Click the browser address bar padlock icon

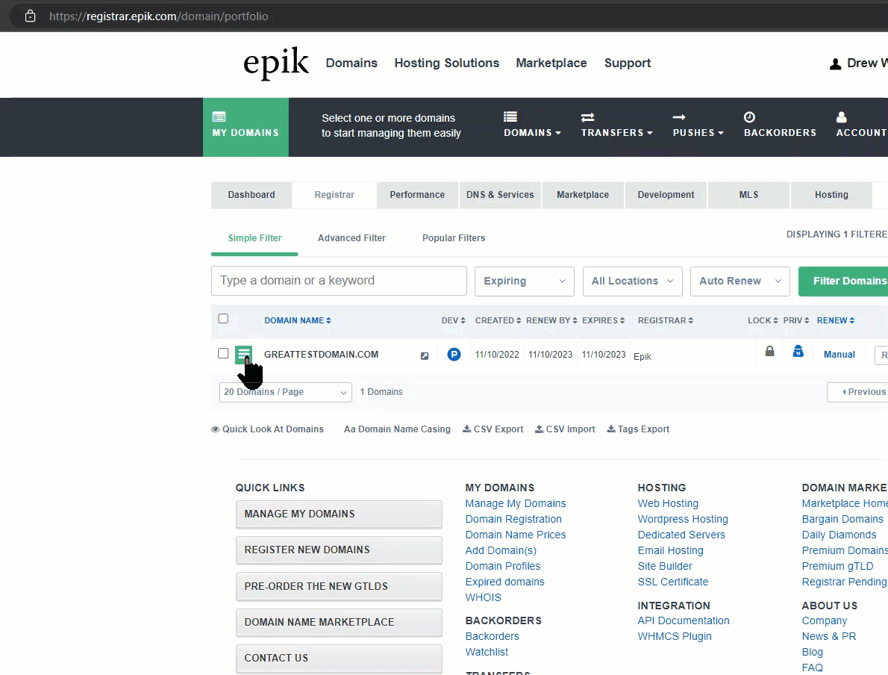30,16
